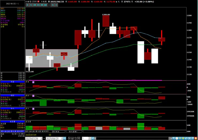Click the SMA60 indicator row
Image resolution: width=198 pixels, height=140 pixels.
click(13, 15)
